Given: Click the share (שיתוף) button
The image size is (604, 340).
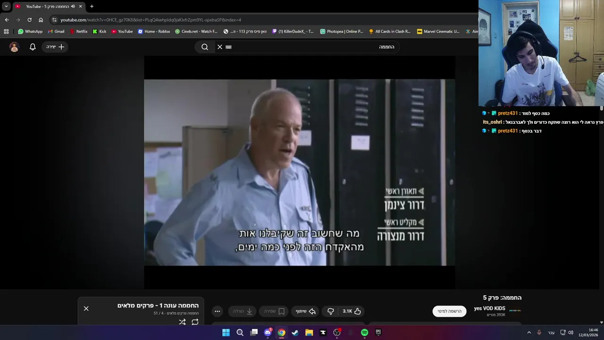Looking at the screenshot, I should click(x=306, y=311).
